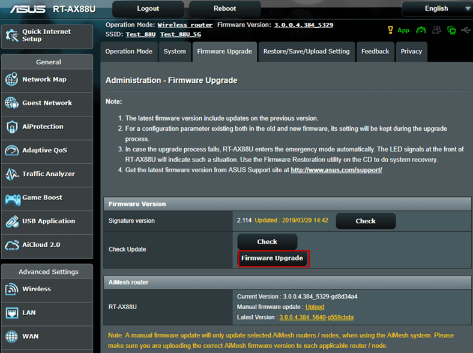Click the App label in status bar
This screenshot has height=353, width=473.
pos(403,31)
